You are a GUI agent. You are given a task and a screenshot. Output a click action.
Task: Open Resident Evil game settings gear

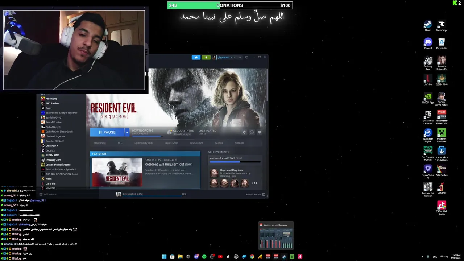coord(244,132)
